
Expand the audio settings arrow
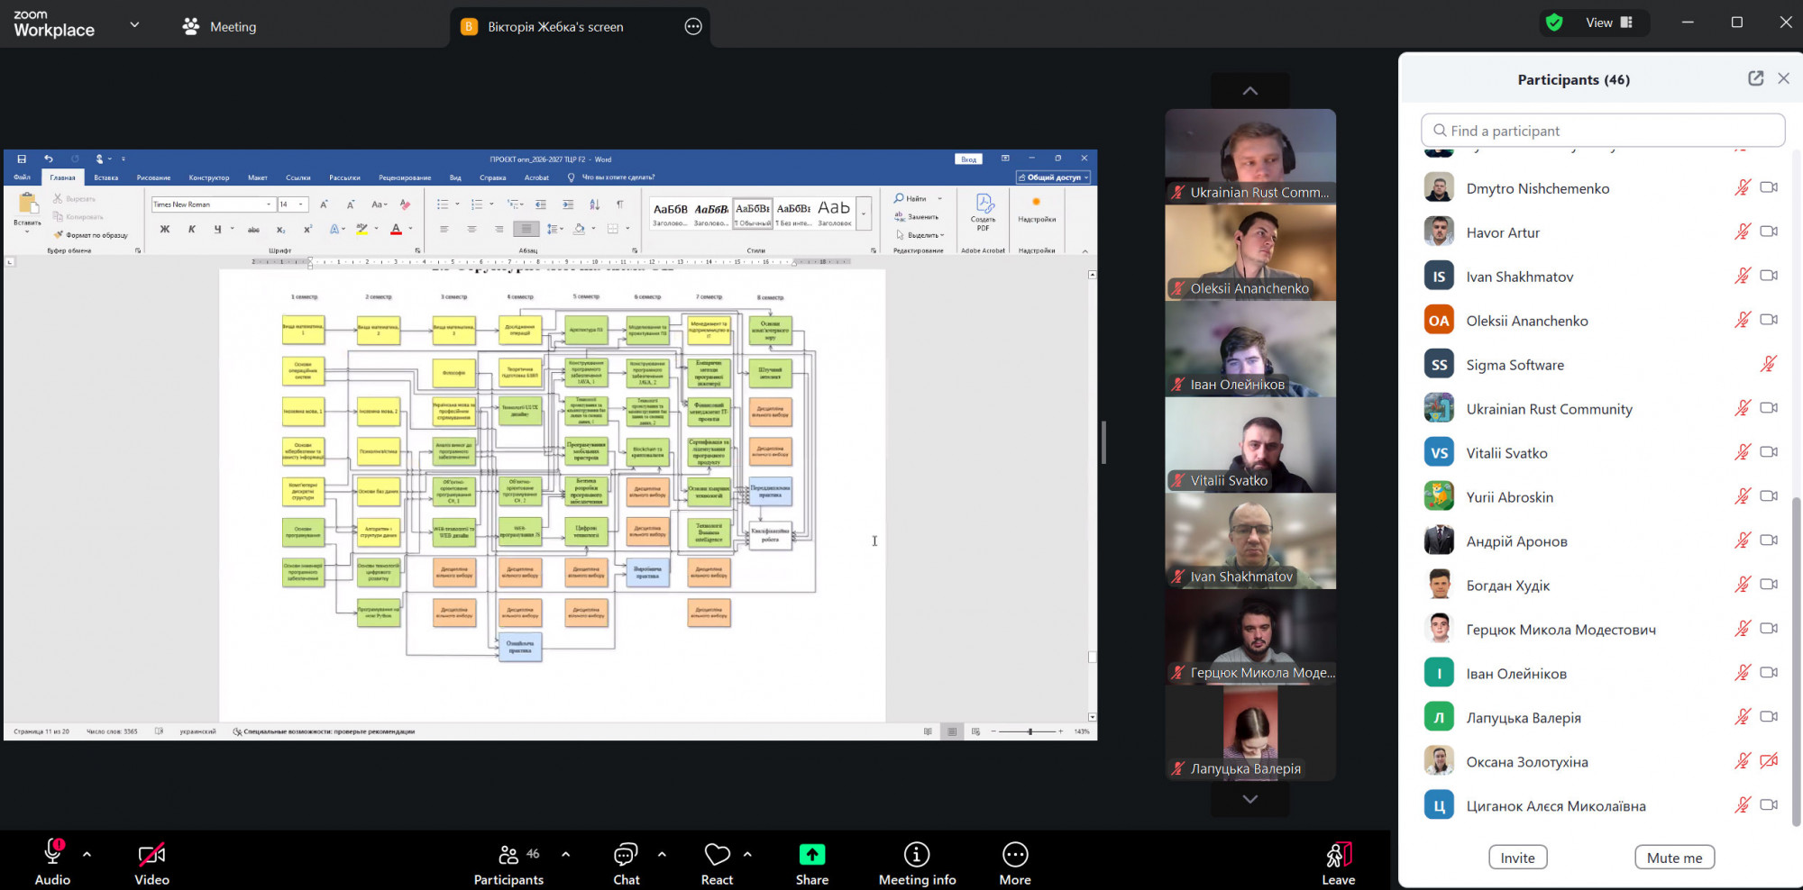pyautogui.click(x=87, y=854)
